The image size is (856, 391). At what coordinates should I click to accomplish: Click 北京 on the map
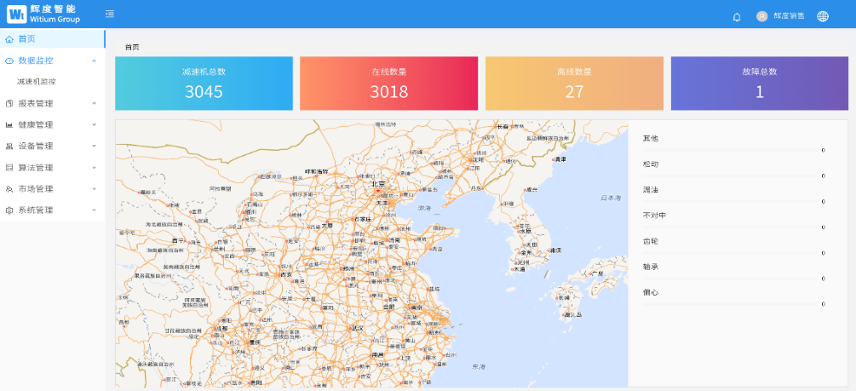[377, 184]
